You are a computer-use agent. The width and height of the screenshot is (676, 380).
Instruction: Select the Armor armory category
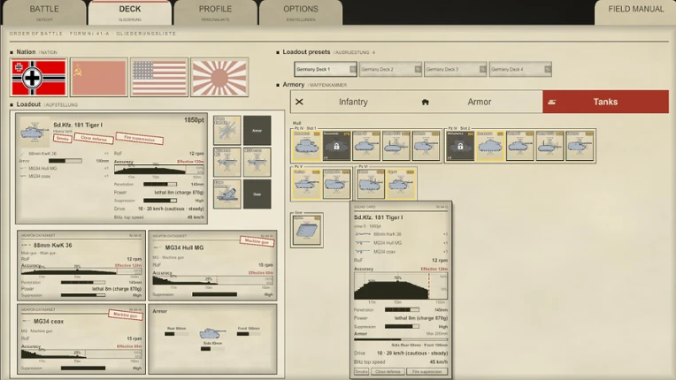pyautogui.click(x=479, y=102)
